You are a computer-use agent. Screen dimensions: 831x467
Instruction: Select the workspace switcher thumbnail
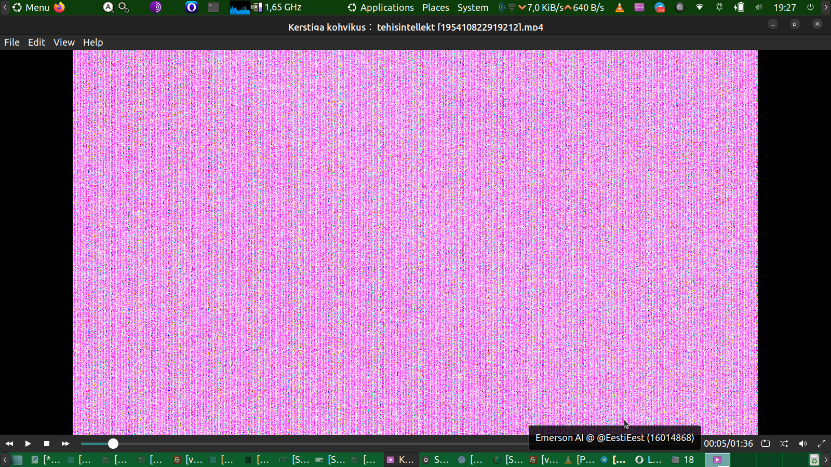tap(717, 460)
